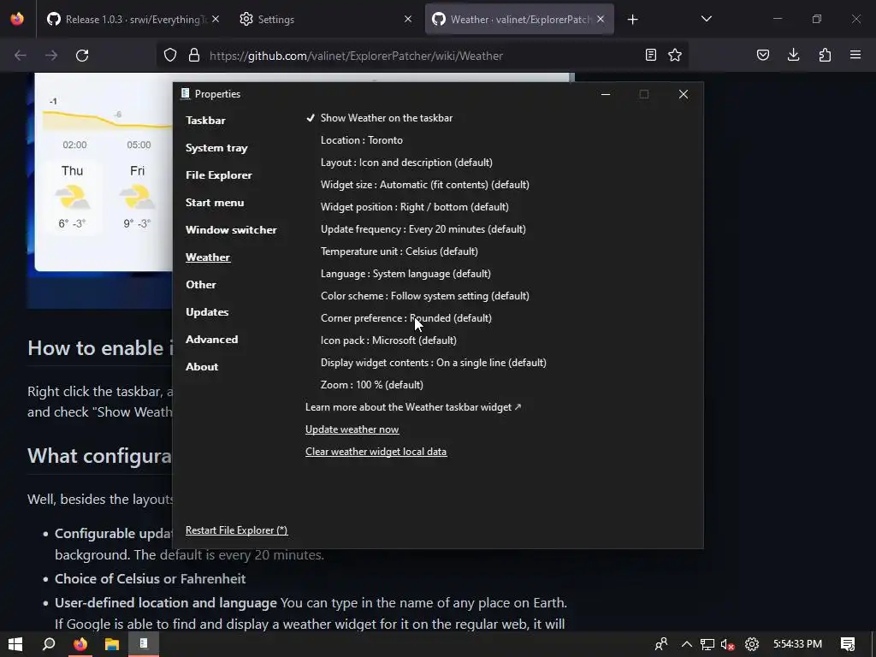876x657 pixels.
Task: Bookmark this page with the star icon
Action: (675, 55)
